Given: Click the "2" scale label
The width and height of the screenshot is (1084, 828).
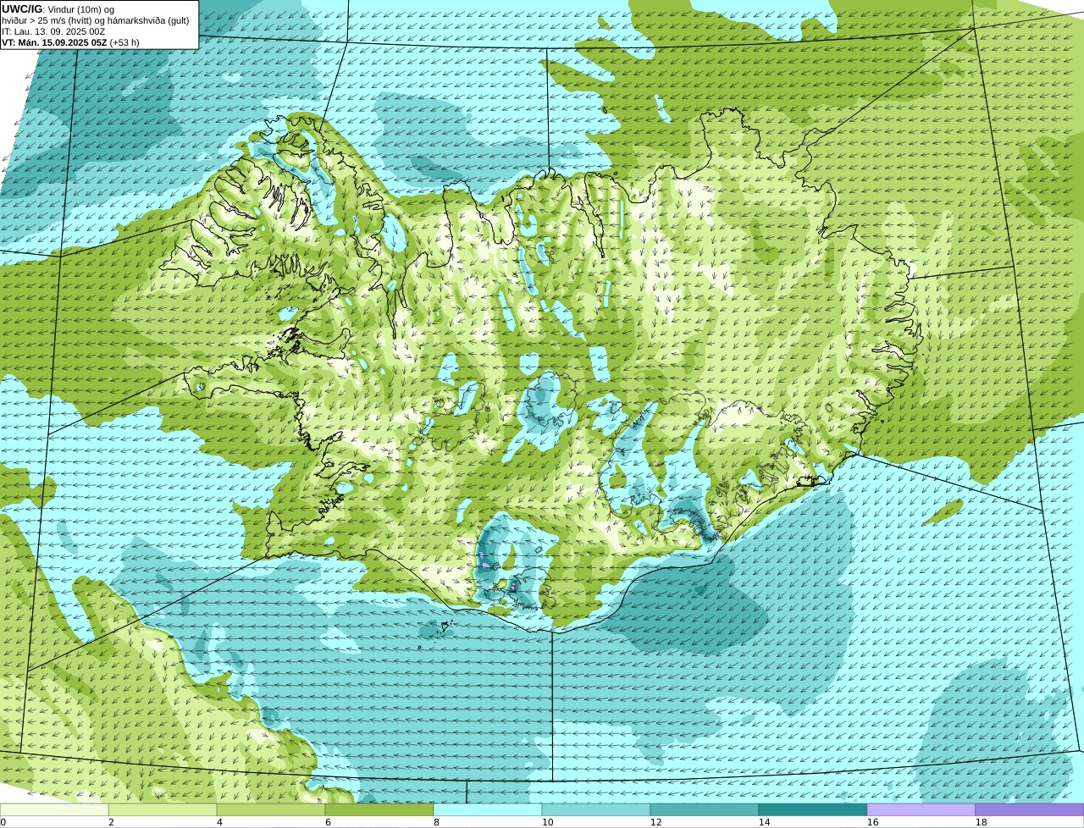Looking at the screenshot, I should [x=111, y=822].
